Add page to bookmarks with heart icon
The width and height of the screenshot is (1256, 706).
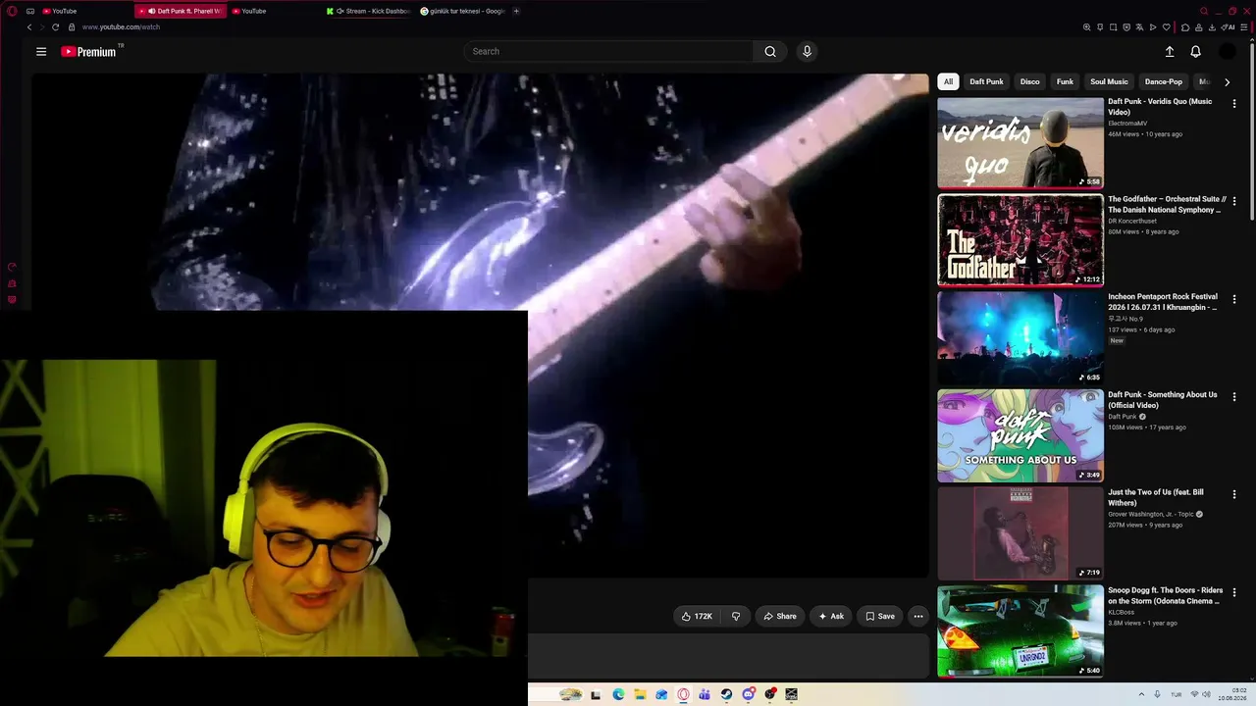[1166, 27]
